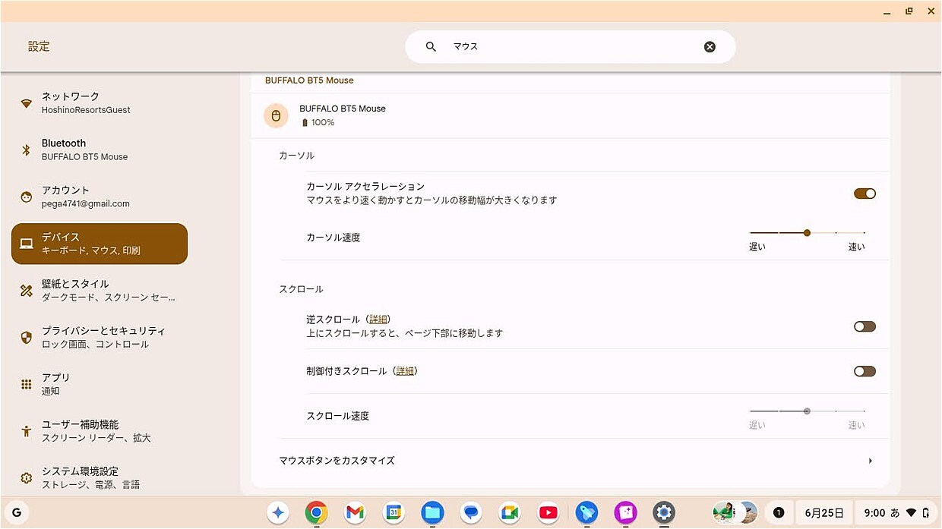Image resolution: width=942 pixels, height=529 pixels.
Task: Click the BUFFALO BT5 Mouse device icon
Action: (276, 115)
